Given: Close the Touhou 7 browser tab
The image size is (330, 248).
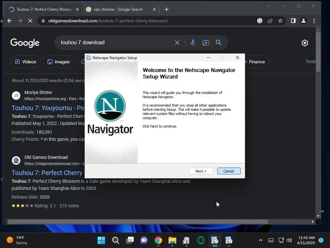Looking at the screenshot, I should click(77, 9).
